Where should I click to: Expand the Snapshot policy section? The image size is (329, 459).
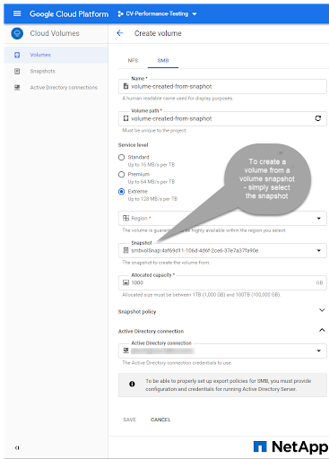[x=322, y=310]
